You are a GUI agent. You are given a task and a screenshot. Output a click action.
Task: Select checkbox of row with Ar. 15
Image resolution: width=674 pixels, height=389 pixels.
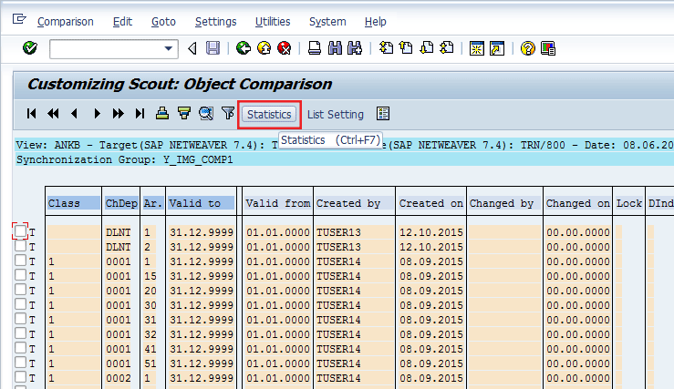(x=21, y=275)
